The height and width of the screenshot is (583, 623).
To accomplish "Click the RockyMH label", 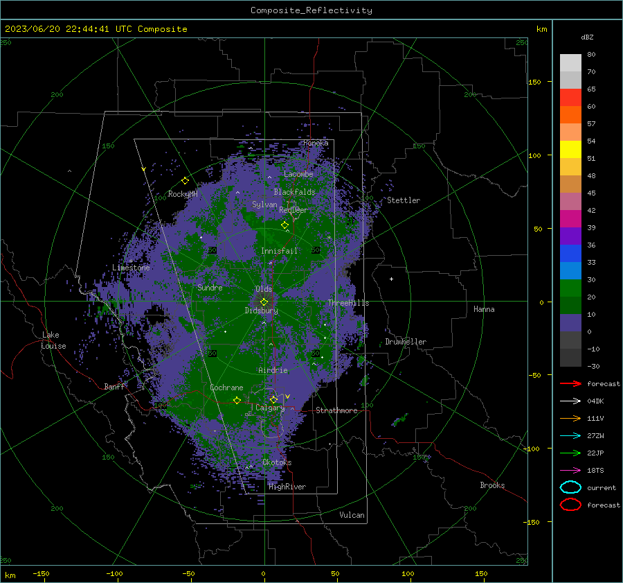I will pos(183,194).
